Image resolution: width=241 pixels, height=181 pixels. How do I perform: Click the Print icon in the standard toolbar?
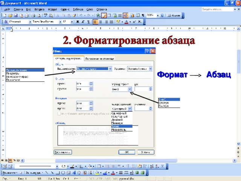point(33,15)
